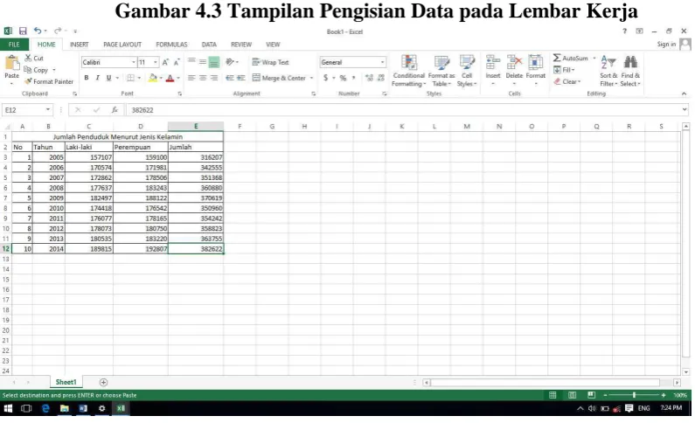Apply percent style format
This screenshot has height=423, width=695.
click(x=343, y=78)
